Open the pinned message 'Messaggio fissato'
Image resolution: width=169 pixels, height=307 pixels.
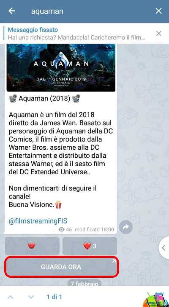[x=76, y=33]
